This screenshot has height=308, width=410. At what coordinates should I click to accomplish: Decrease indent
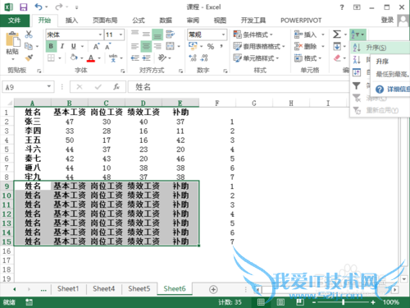[x=134, y=58]
